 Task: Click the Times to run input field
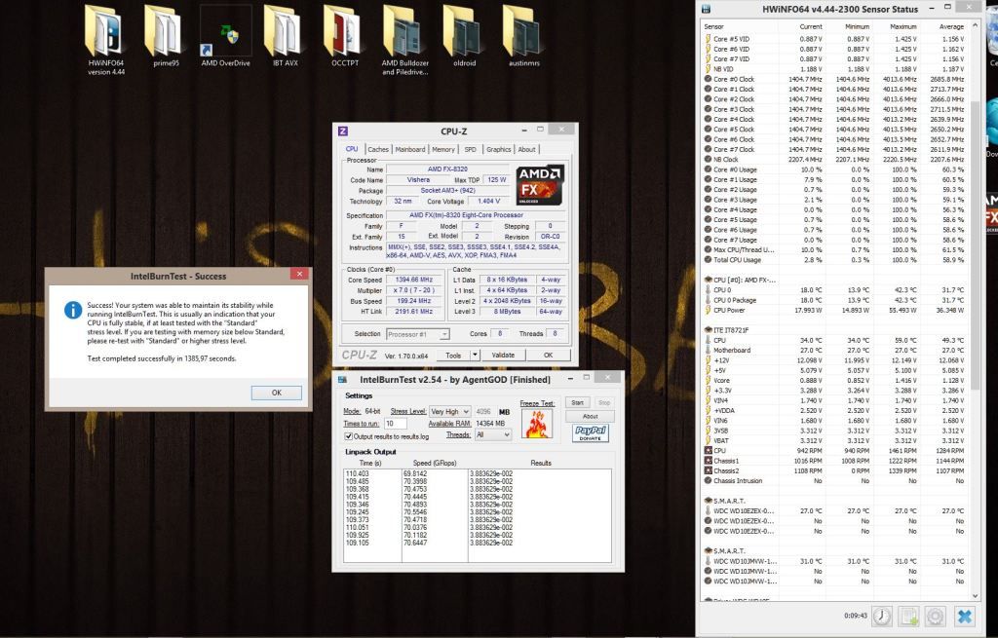click(x=395, y=424)
